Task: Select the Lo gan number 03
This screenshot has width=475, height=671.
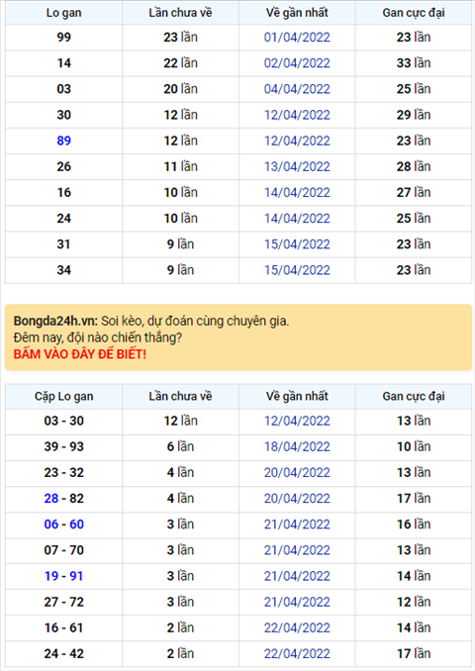Action: pyautogui.click(x=63, y=89)
